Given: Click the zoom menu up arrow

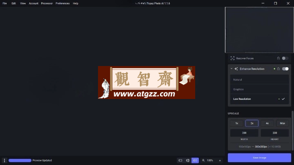Looking at the screenshot, I should coord(220,161).
